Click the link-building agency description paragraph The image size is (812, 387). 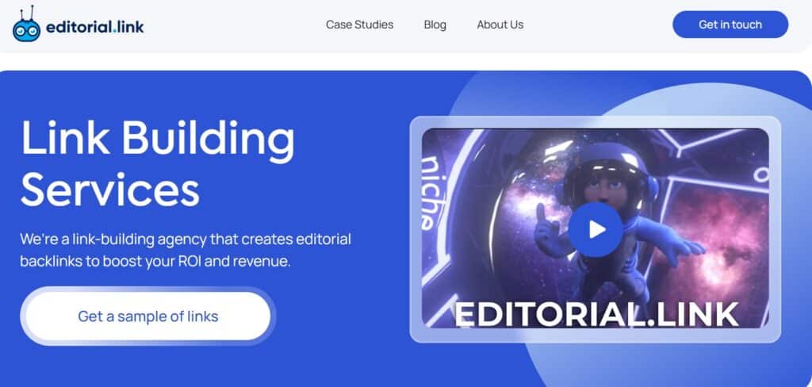(186, 251)
